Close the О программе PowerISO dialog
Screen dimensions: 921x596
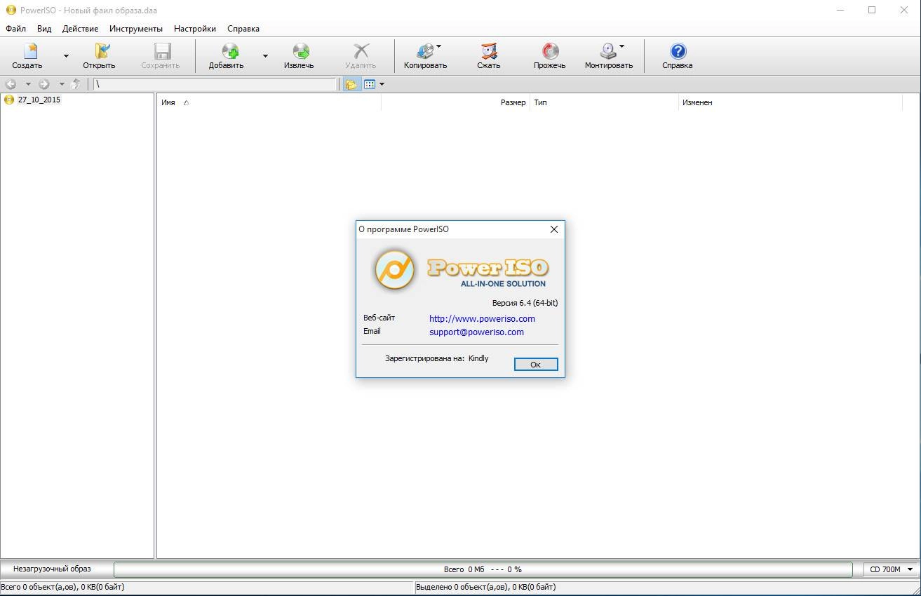click(554, 229)
